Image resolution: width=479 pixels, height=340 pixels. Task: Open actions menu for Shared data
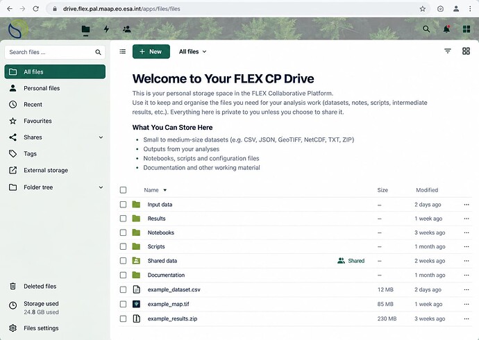pyautogui.click(x=467, y=261)
